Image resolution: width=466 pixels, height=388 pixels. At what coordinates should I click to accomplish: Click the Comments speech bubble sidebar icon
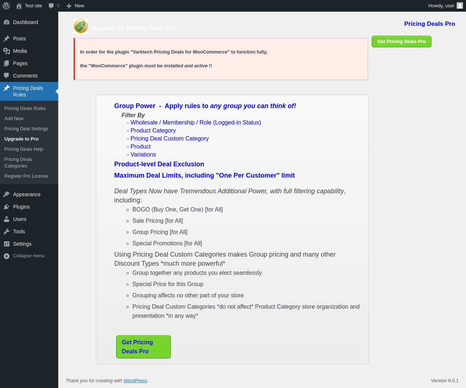pyautogui.click(x=7, y=76)
